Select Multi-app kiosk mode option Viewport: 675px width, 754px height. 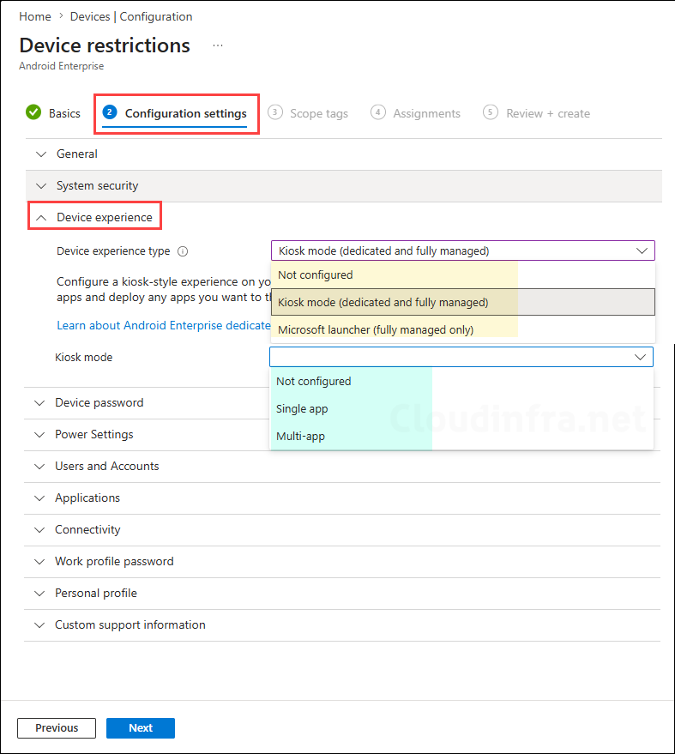coord(461,436)
